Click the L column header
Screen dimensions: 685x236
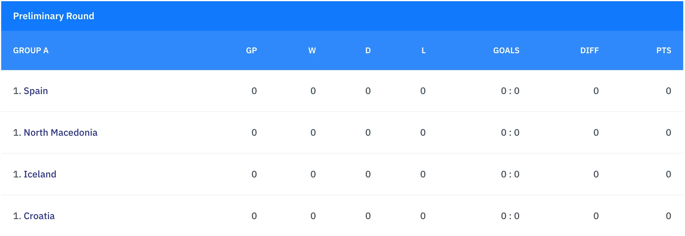(x=423, y=51)
